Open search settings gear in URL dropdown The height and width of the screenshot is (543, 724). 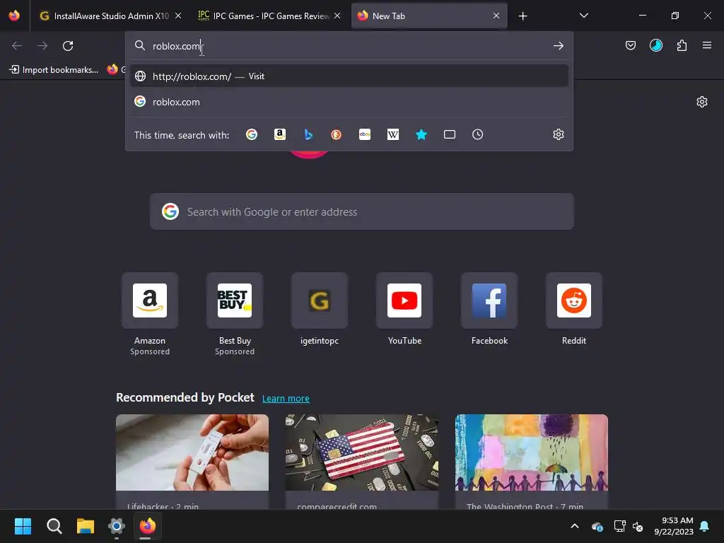click(559, 134)
